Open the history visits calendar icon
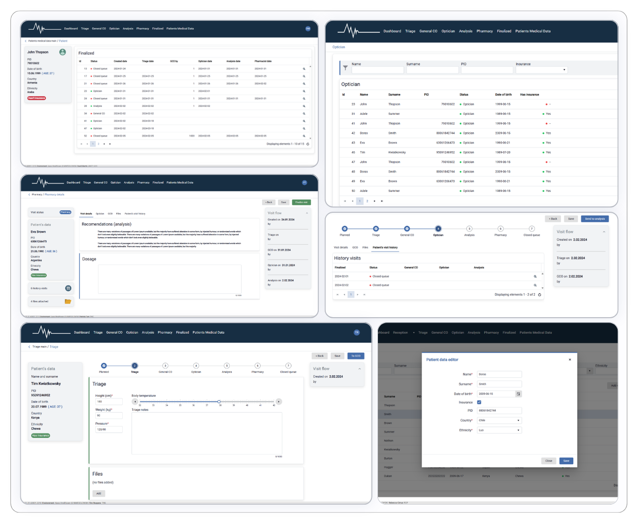 click(x=68, y=288)
